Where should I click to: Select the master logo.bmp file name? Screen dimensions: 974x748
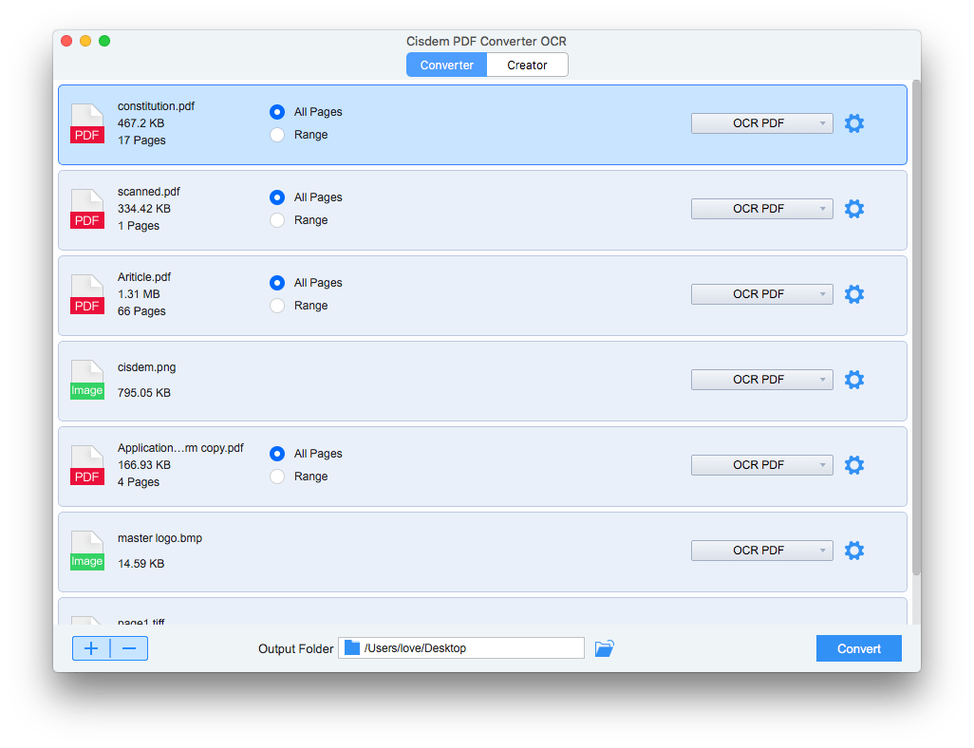(159, 538)
